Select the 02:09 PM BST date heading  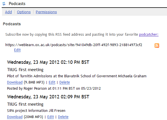click(x=48, y=97)
